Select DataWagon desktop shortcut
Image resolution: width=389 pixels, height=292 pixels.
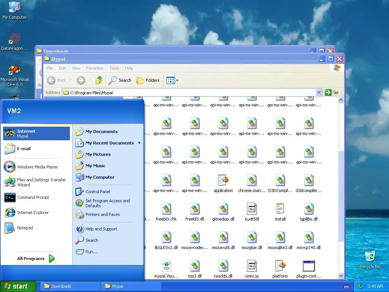point(14,41)
